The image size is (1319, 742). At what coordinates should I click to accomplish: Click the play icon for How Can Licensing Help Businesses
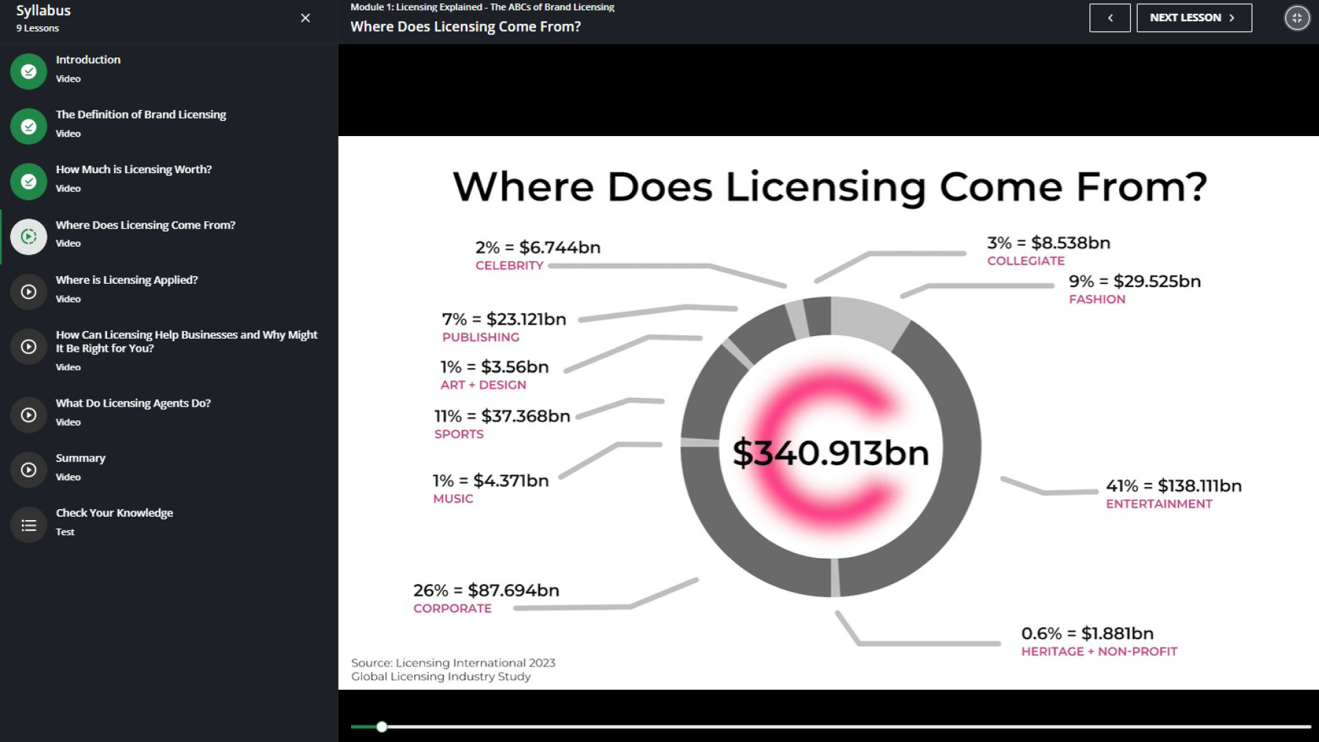(28, 346)
